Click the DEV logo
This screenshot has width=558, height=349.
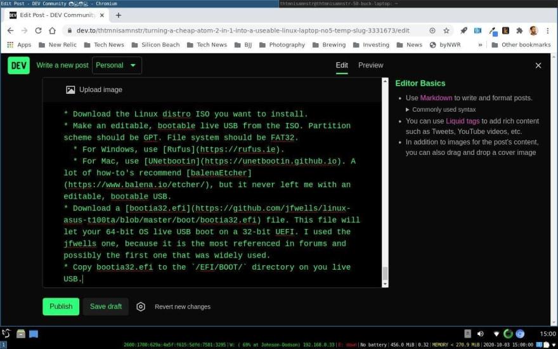pos(18,65)
